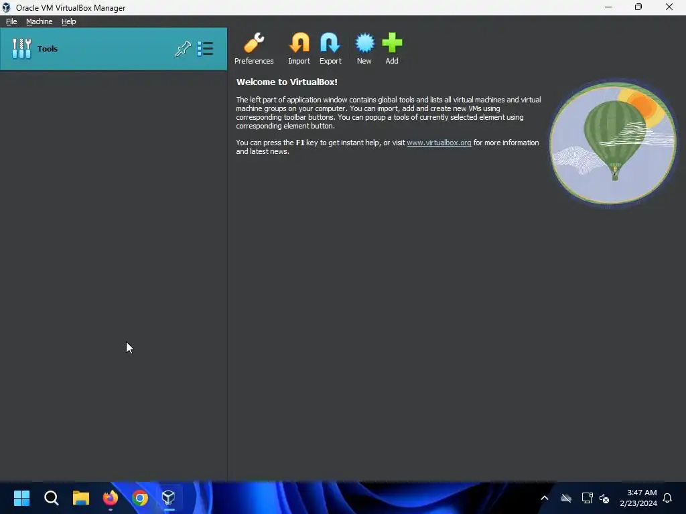
Task: Select the Tools item in left pane
Action: (x=114, y=48)
